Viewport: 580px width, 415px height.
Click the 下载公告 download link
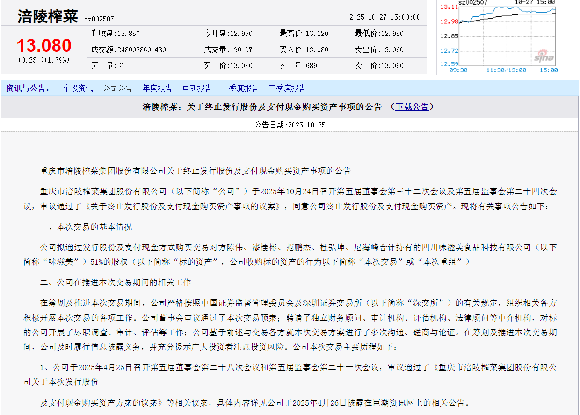tap(412, 106)
